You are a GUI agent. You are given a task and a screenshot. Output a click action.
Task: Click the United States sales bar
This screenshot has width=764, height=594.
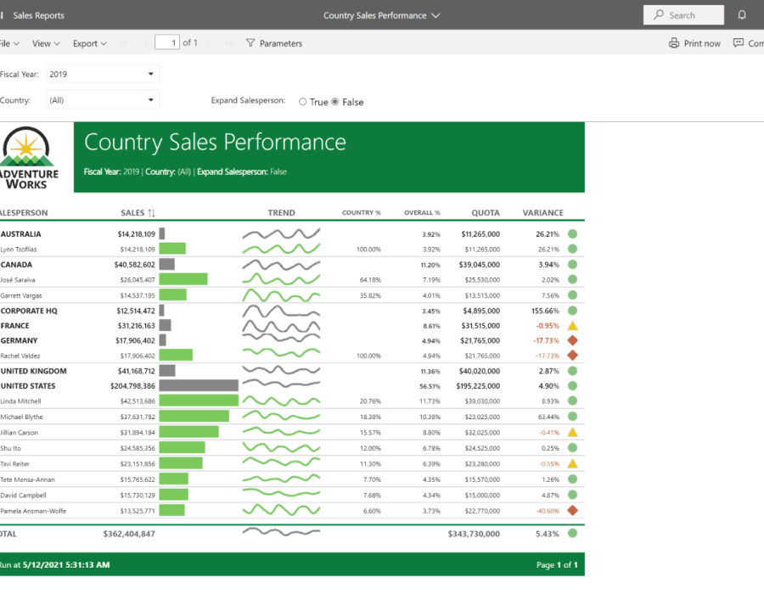(x=199, y=385)
